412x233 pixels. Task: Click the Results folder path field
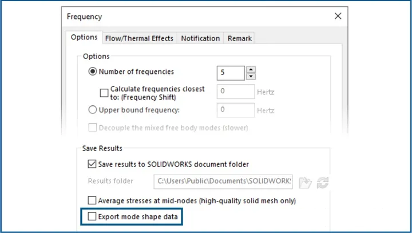click(x=223, y=181)
